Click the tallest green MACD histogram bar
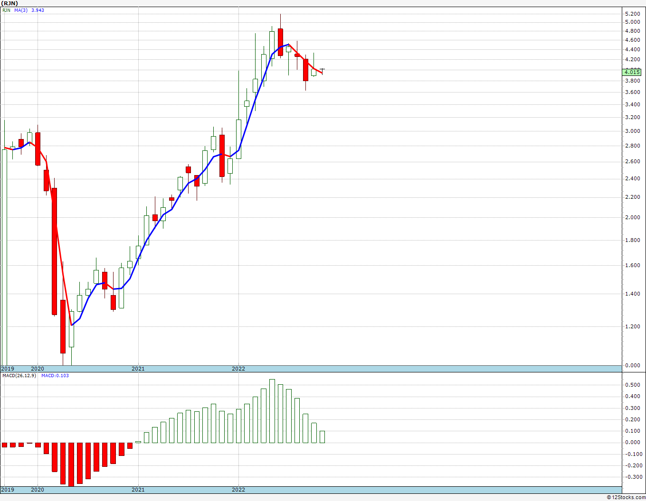This screenshot has width=646, height=501. coord(272,411)
